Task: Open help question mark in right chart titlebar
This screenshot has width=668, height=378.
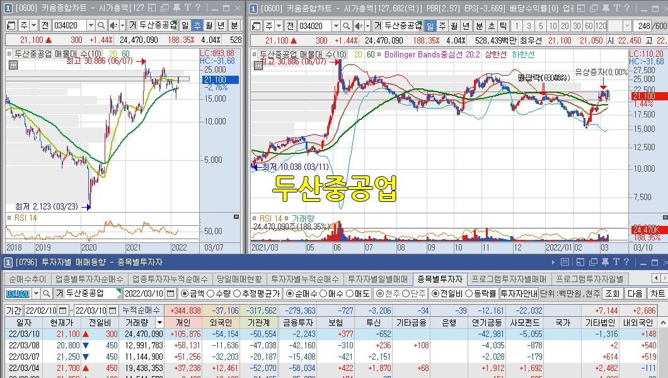Action: [626, 8]
